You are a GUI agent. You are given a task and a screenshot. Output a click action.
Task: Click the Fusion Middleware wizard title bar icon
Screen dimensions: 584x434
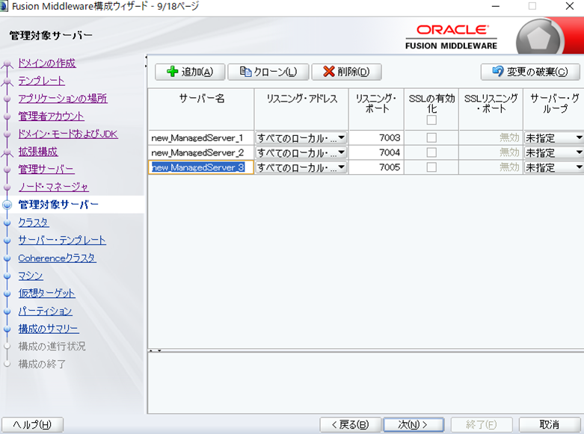point(6,6)
